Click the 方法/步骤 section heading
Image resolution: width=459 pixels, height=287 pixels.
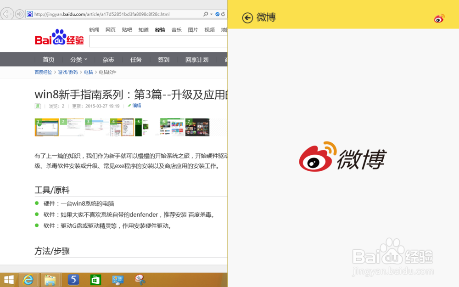pos(52,251)
